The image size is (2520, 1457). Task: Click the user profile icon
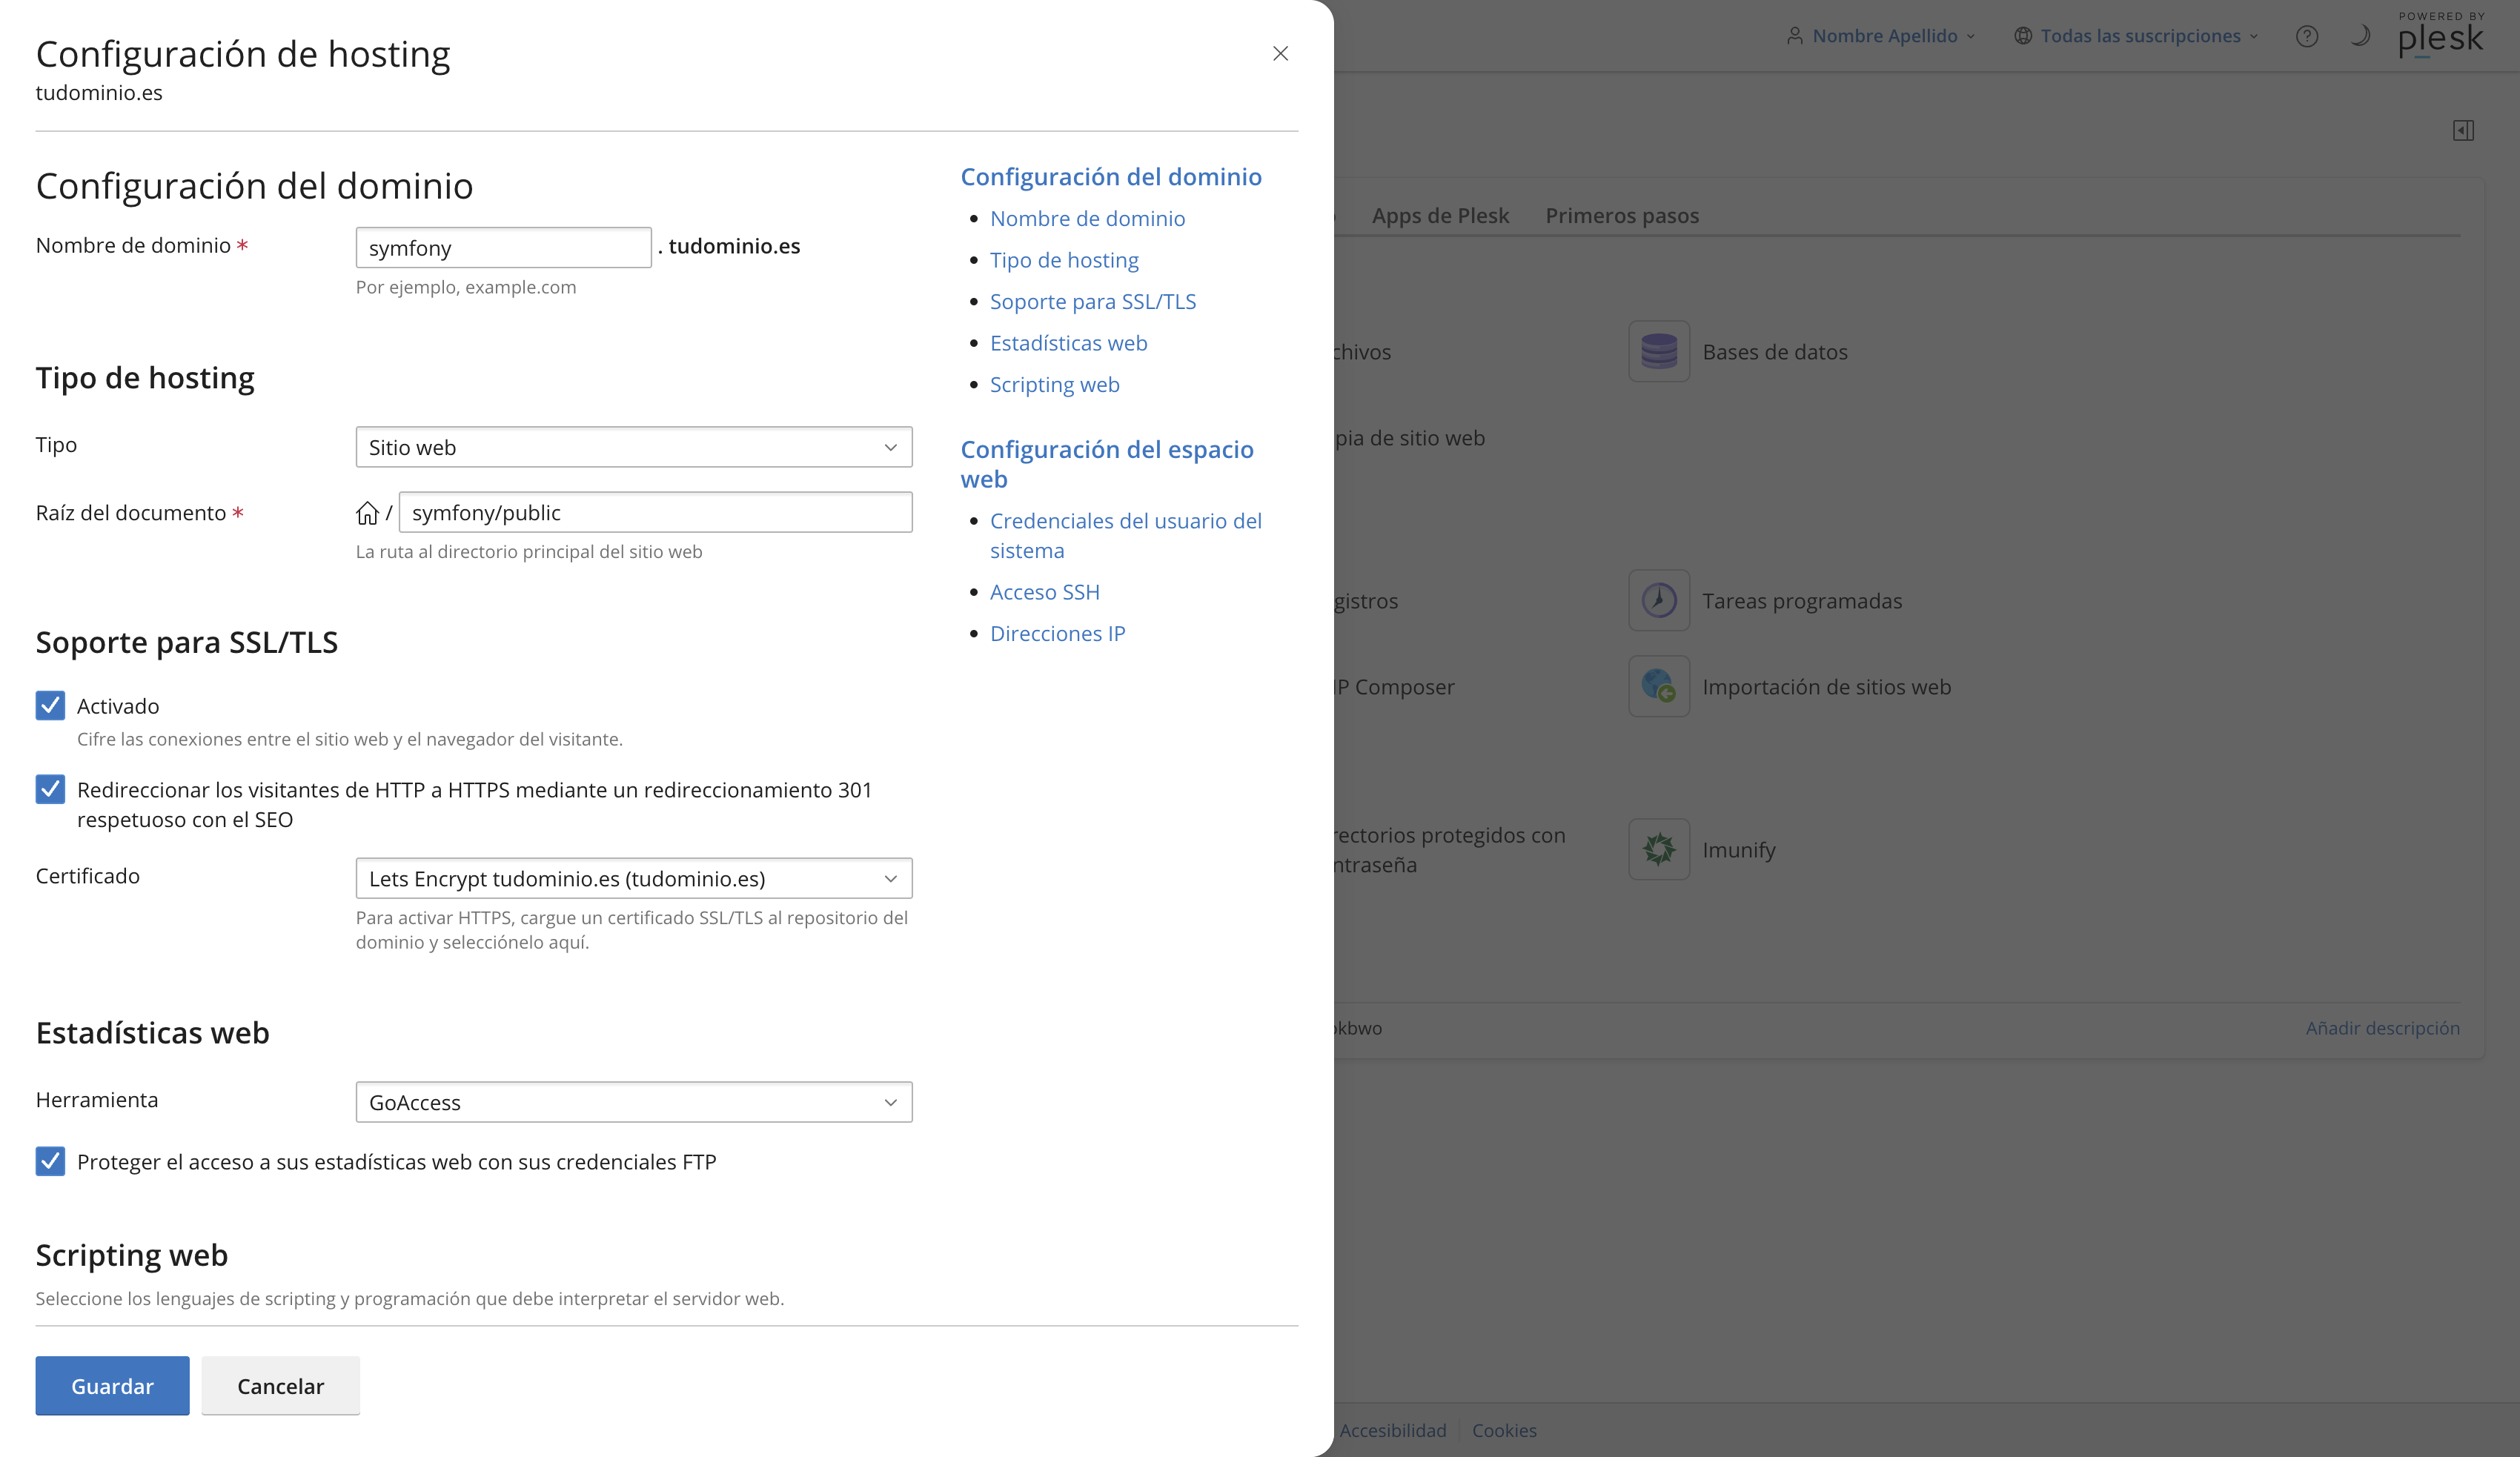pyautogui.click(x=1795, y=36)
